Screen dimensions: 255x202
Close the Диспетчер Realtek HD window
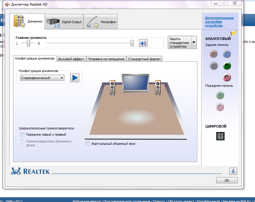(x=235, y=3)
